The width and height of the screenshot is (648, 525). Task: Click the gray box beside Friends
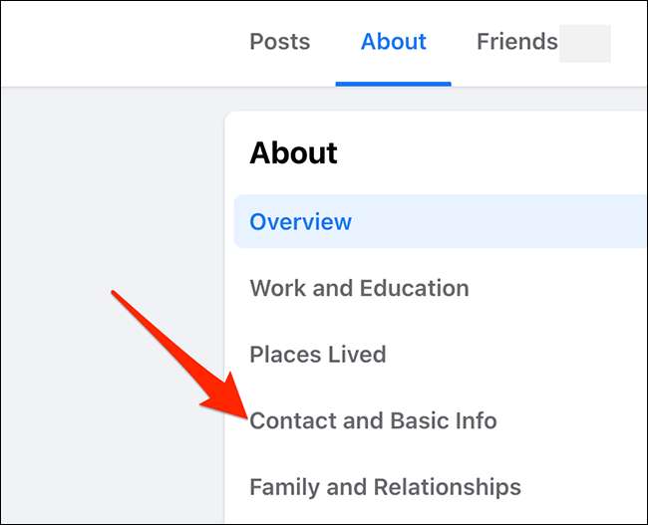click(x=584, y=44)
